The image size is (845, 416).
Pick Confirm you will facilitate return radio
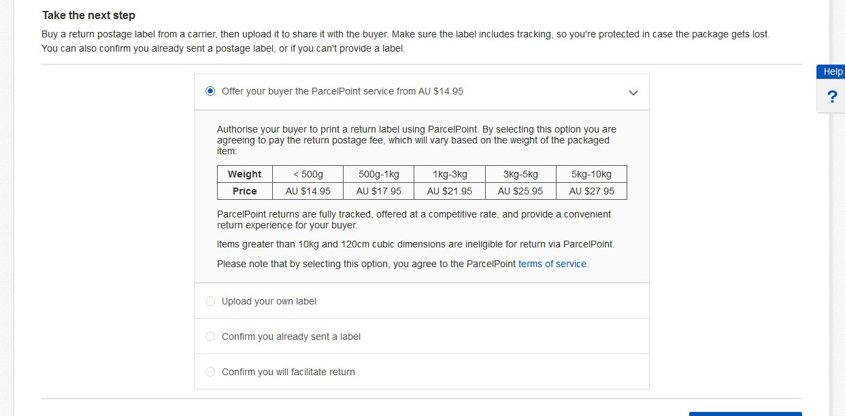tap(210, 372)
